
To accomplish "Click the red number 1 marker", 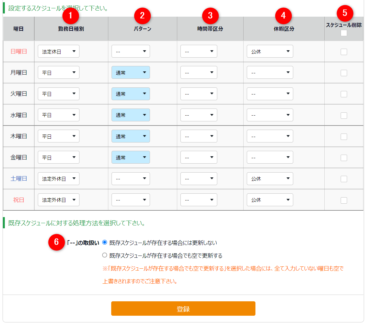I will point(71,15).
